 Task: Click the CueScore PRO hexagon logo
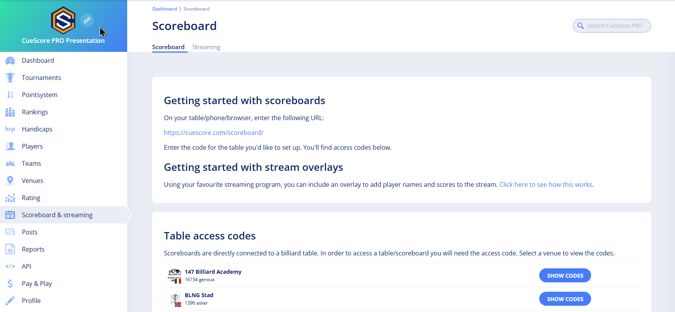[63, 20]
